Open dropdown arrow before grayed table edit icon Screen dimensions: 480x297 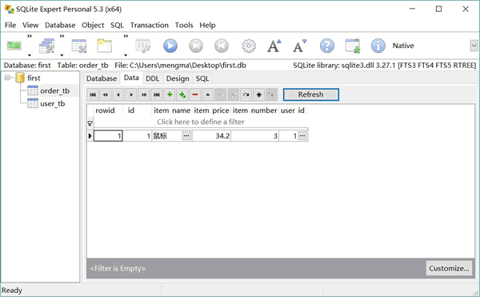[x=126, y=55]
